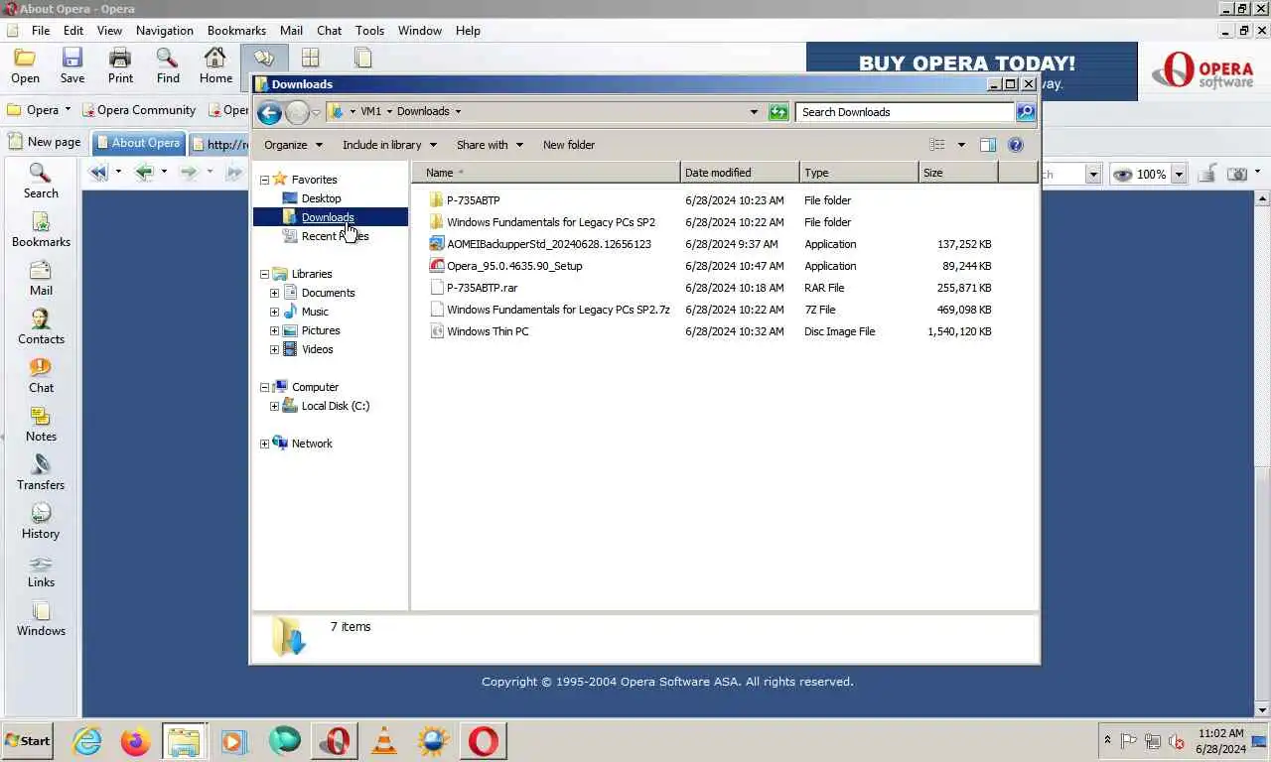
Task: Open the Notes panel in Opera's sidebar
Action: pos(41,424)
